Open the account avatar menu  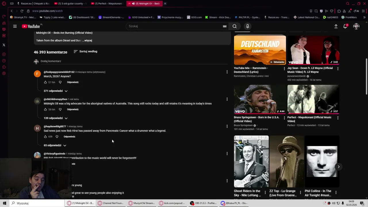tap(356, 26)
